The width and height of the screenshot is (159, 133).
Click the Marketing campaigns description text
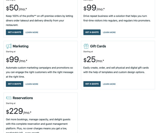(40, 72)
